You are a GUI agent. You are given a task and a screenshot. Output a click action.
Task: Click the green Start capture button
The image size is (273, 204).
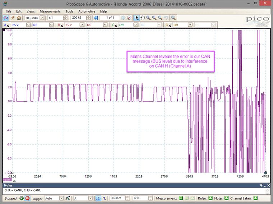pyautogui.click(x=22, y=198)
